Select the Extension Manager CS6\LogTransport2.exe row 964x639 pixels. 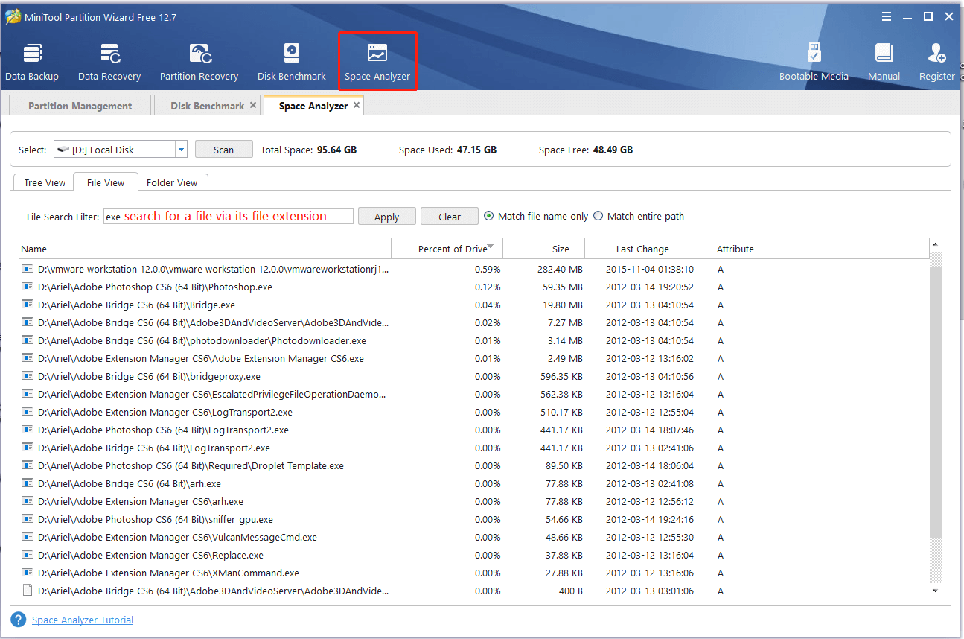click(x=474, y=412)
